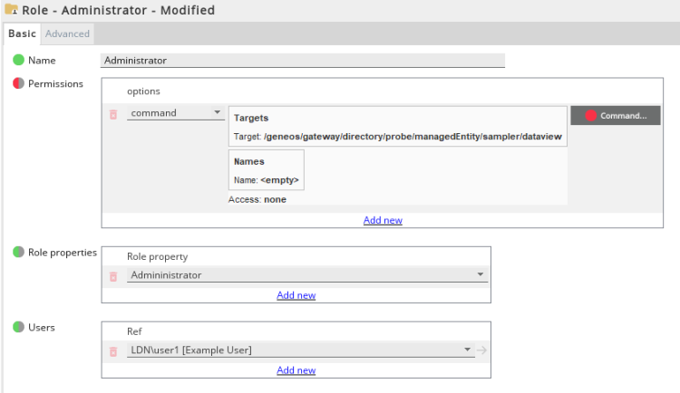Click the status indicator beside Permissions
This screenshot has width=680, height=393.
[x=18, y=84]
